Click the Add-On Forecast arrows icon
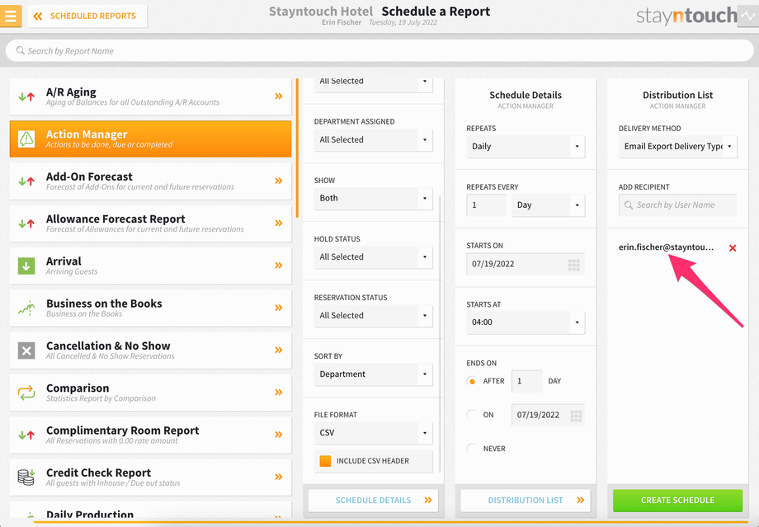 click(26, 181)
